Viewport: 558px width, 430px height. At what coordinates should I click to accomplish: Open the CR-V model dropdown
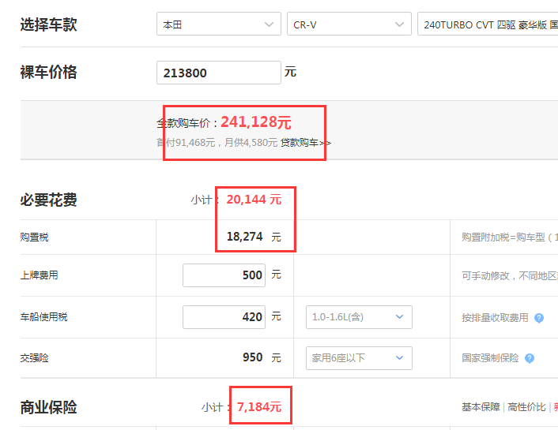349,24
